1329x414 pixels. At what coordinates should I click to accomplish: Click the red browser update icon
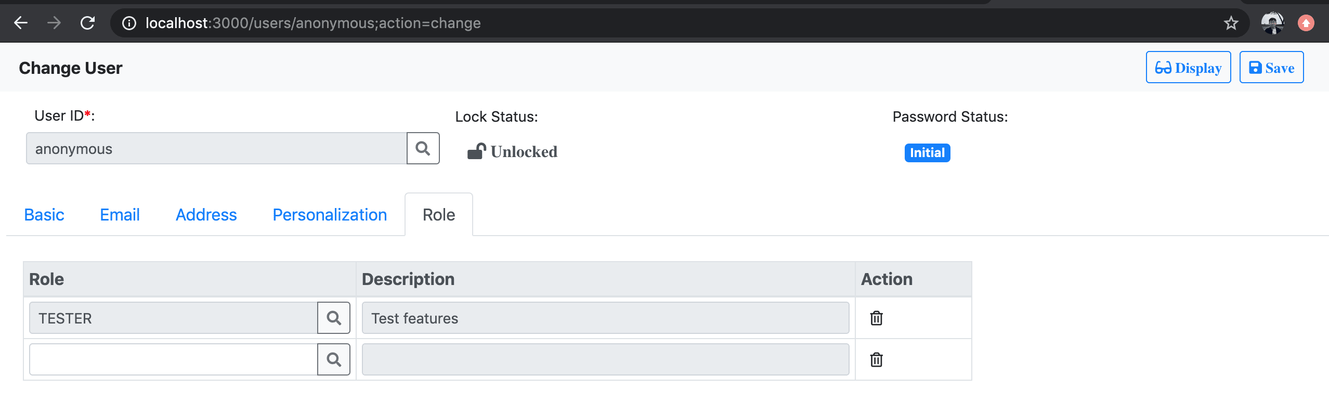pos(1306,23)
